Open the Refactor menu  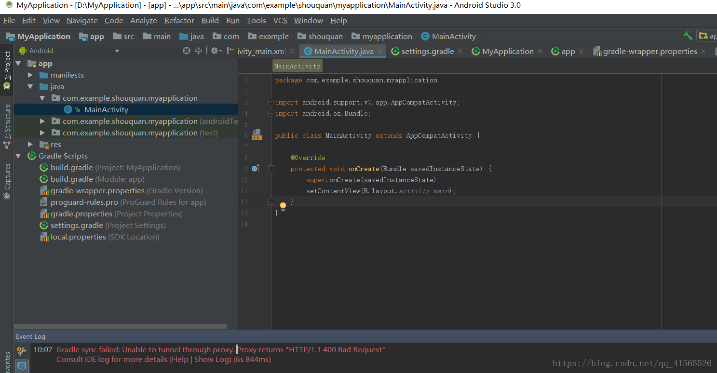pyautogui.click(x=179, y=20)
